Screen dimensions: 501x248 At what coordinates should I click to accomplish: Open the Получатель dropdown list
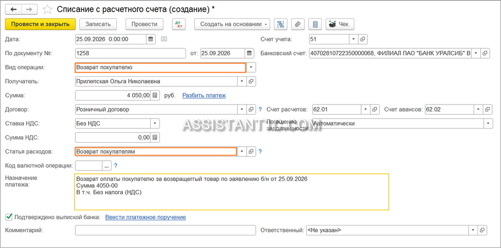click(242, 82)
